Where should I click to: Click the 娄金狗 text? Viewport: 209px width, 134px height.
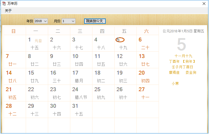click(191, 72)
